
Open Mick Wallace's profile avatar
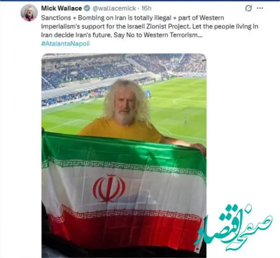[x=29, y=13]
